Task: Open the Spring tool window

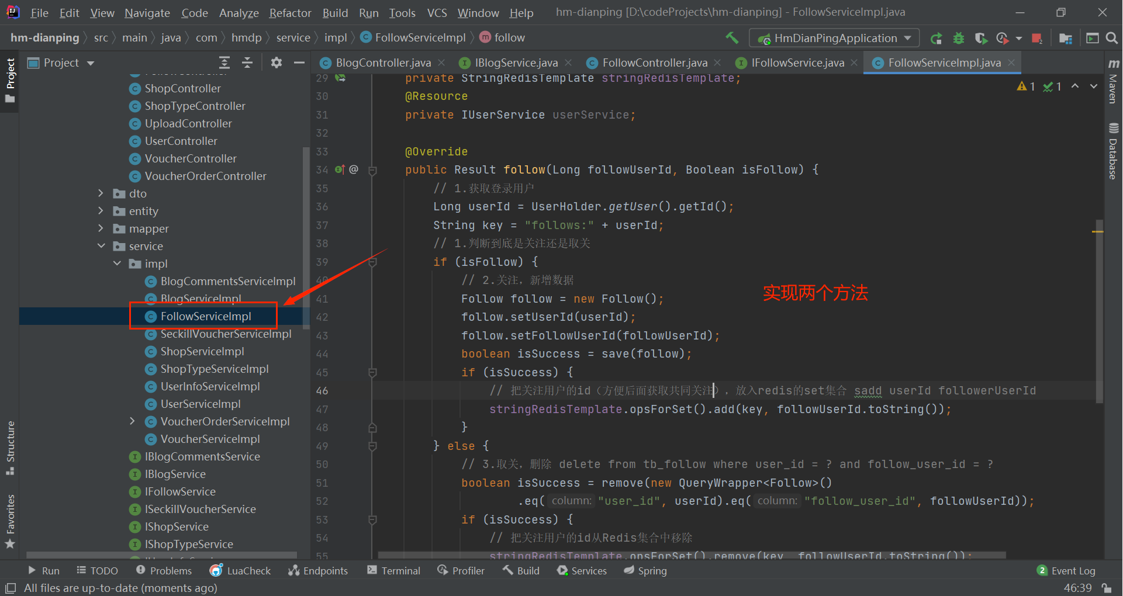Action: coord(645,571)
